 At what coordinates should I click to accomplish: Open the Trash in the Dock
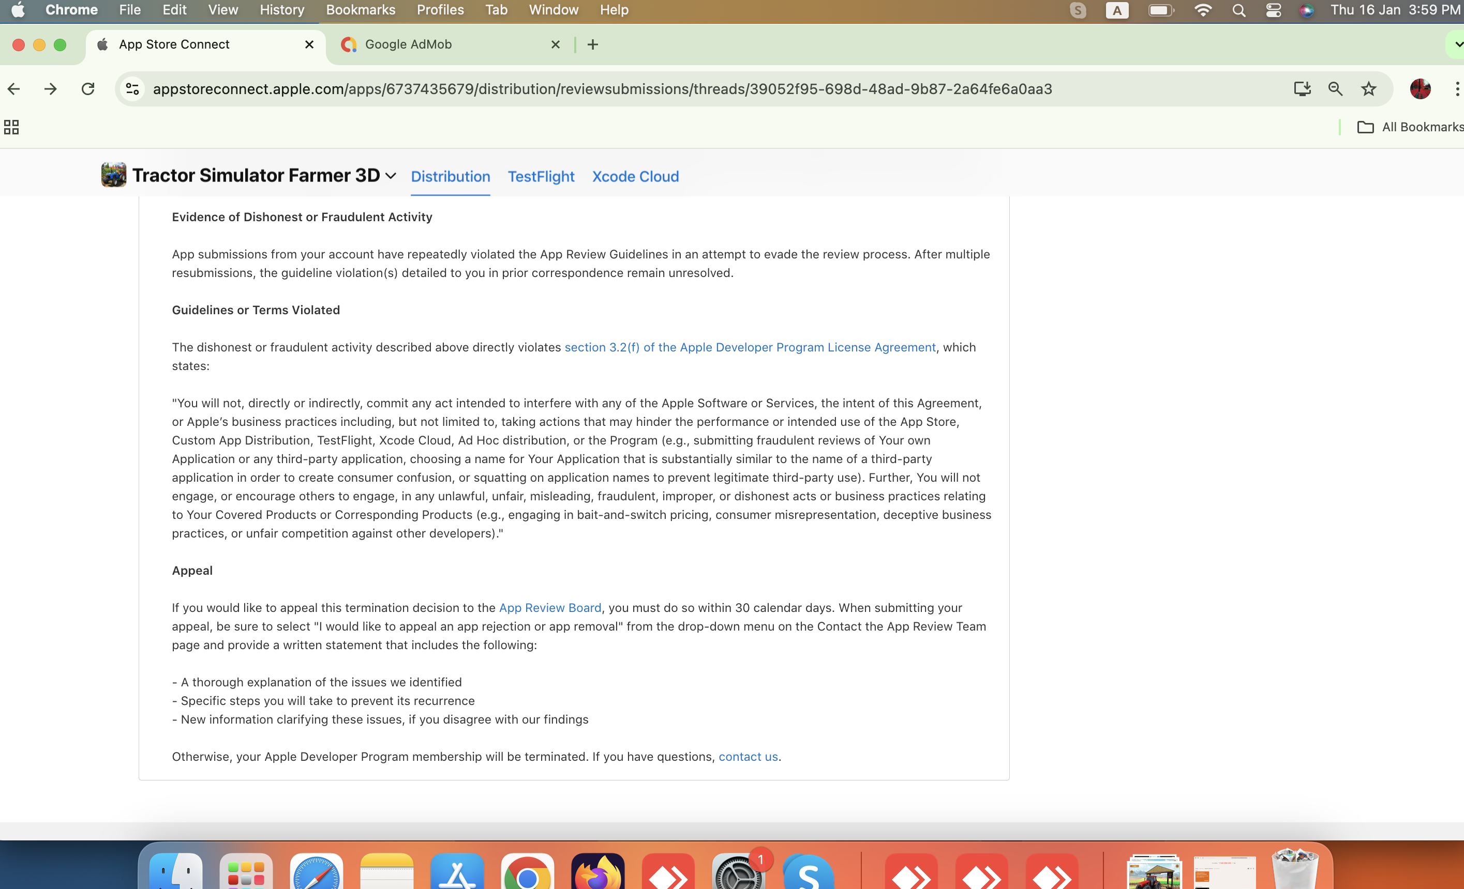[1295, 870]
